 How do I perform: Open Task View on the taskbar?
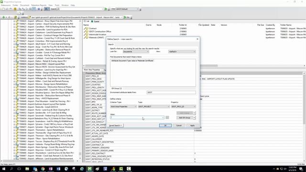[x=19, y=169]
